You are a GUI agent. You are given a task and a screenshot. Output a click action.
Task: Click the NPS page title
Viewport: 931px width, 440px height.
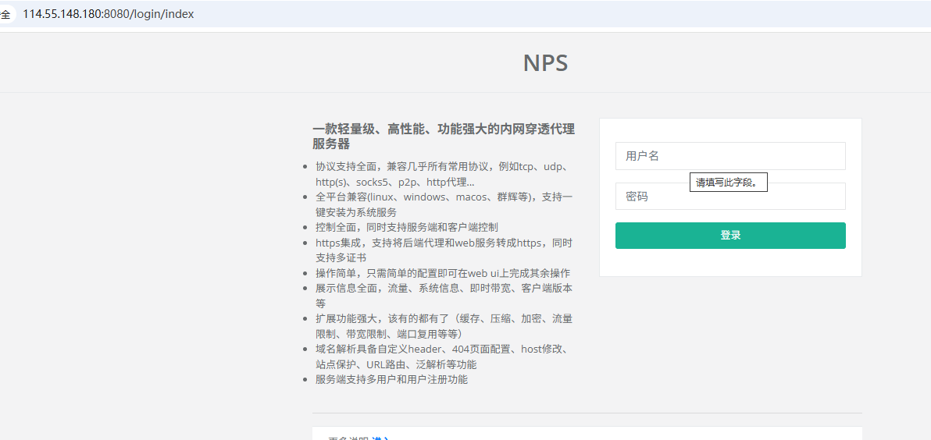[x=545, y=63]
